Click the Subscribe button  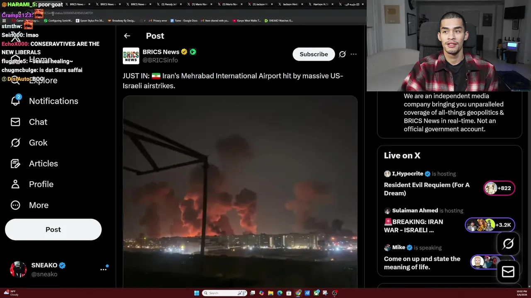(314, 54)
